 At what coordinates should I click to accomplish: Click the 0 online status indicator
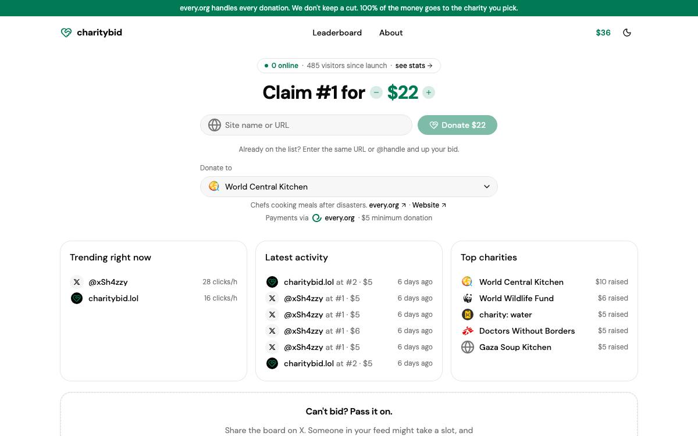[282, 66]
